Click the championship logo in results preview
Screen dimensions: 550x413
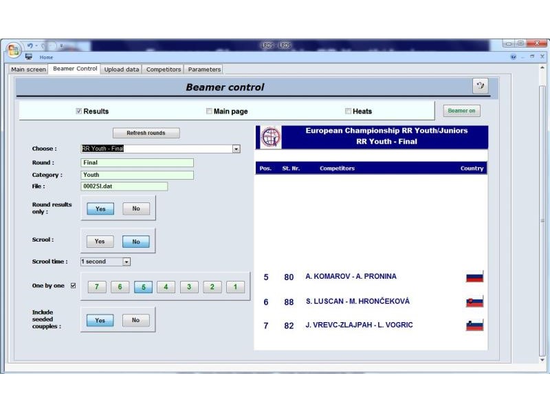(271, 137)
